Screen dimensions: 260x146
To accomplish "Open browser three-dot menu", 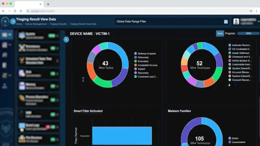I will (x=256, y=11).
